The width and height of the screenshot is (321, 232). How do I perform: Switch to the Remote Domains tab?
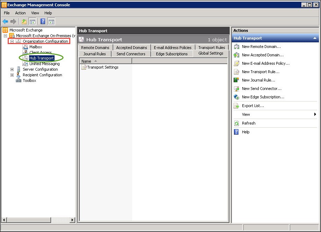pyautogui.click(x=95, y=48)
